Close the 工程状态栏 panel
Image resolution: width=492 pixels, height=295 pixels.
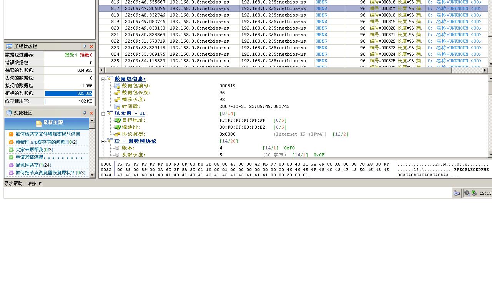(91, 46)
